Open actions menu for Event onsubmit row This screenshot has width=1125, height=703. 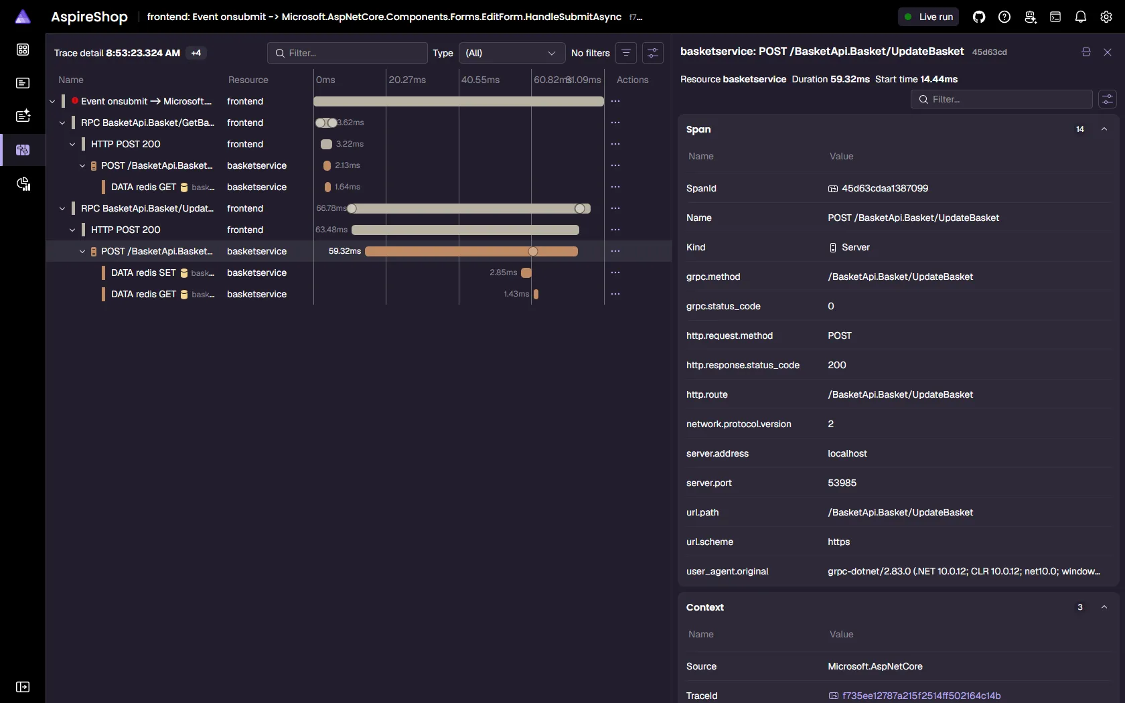[x=615, y=101]
